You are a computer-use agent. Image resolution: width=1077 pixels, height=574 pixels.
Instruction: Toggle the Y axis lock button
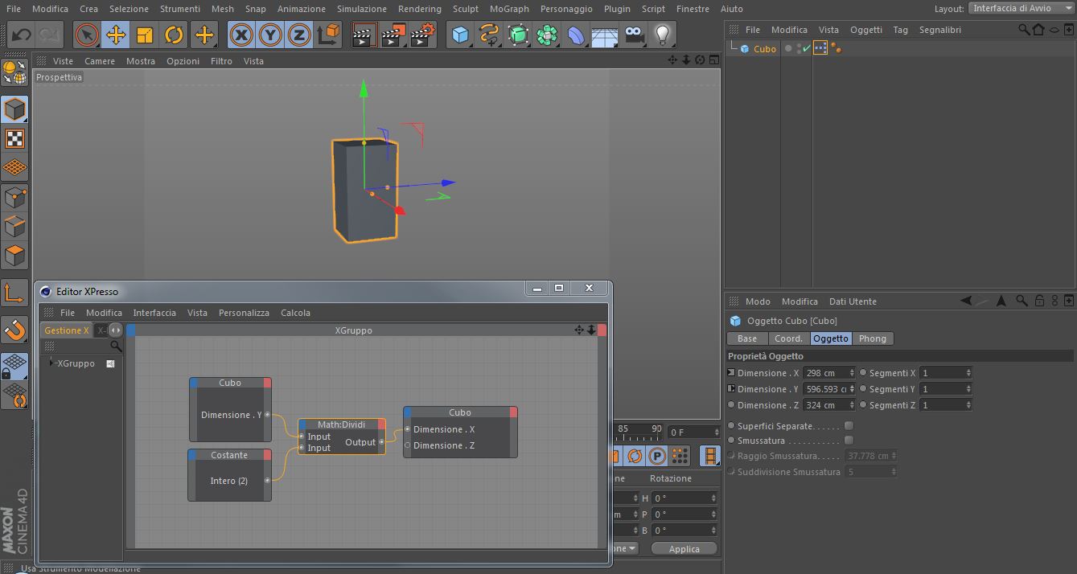tap(270, 35)
